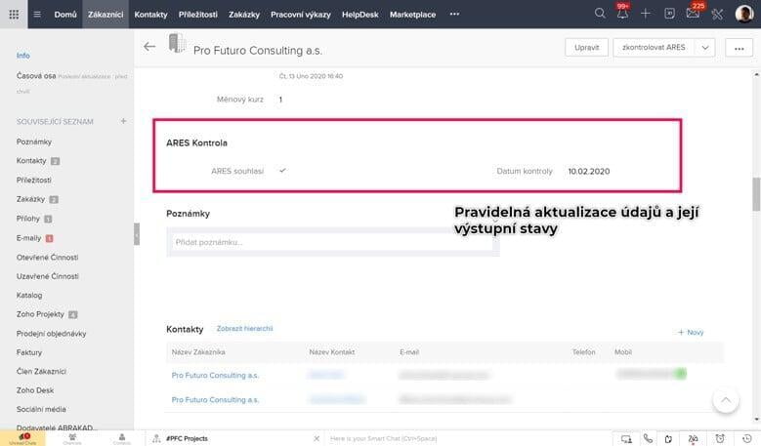Click the phone icon in the bottom bar

click(x=648, y=438)
